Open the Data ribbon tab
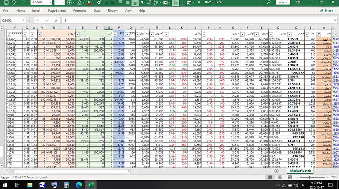 coord(97,11)
